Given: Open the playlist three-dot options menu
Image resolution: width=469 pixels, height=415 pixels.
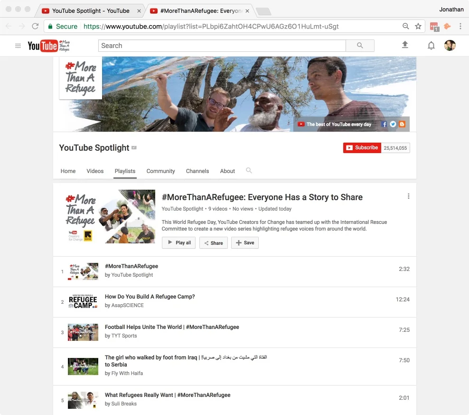Looking at the screenshot, I should click(408, 196).
